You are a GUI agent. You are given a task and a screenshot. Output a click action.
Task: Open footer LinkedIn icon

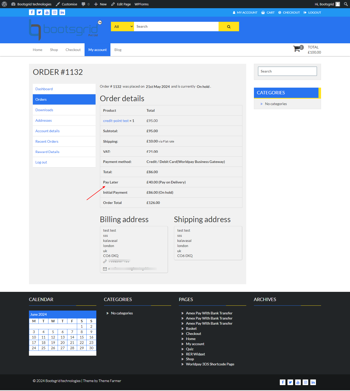click(x=313, y=382)
